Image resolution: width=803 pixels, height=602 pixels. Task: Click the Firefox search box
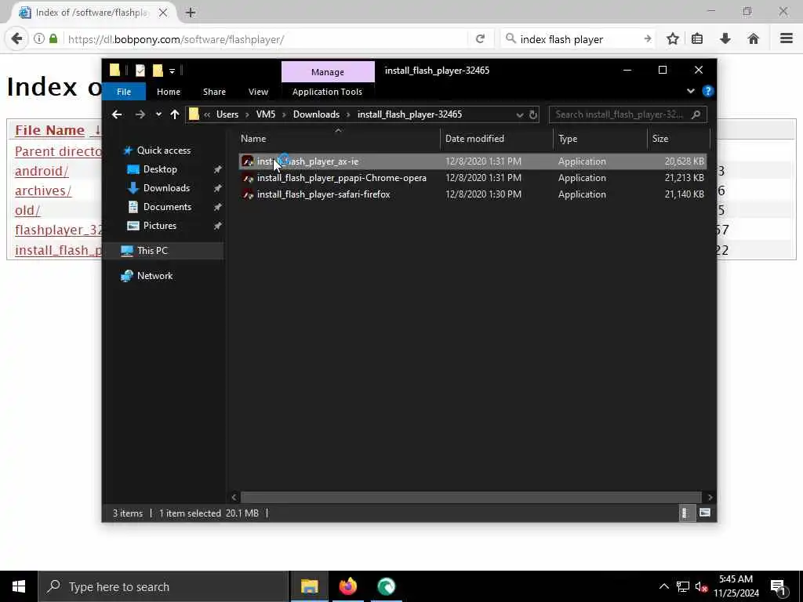[x=579, y=39]
